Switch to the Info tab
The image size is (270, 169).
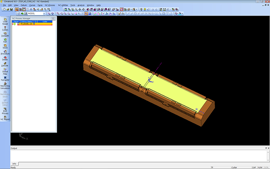coord(14,164)
